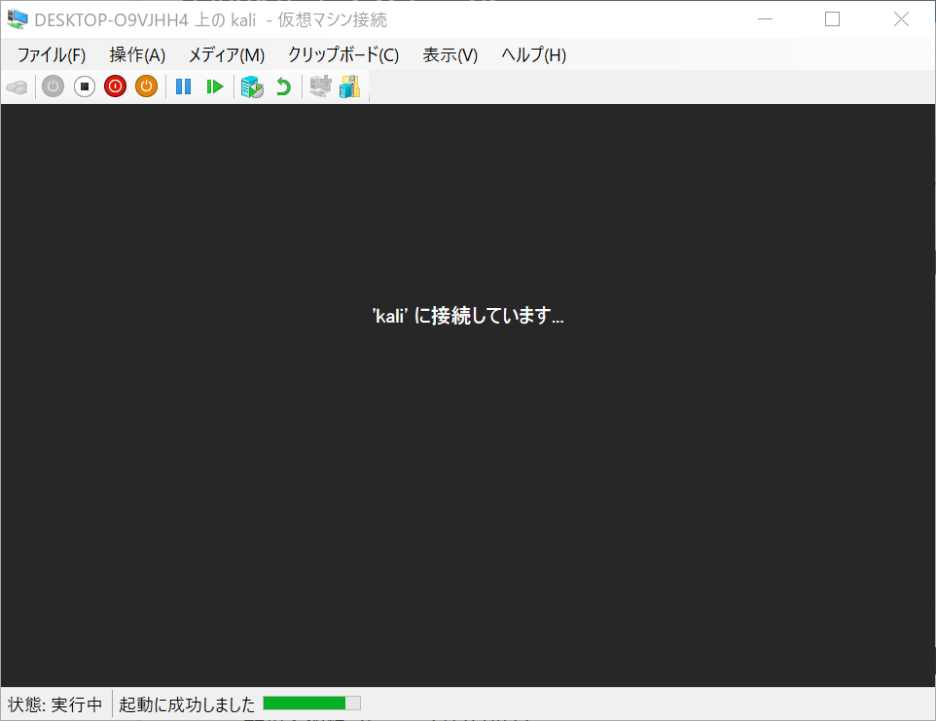
Task: Open the クリップボード(C) menu
Action: tap(342, 55)
